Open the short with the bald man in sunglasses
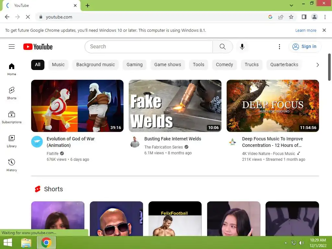The height and width of the screenshot is (249, 332). pyautogui.click(x=116, y=219)
